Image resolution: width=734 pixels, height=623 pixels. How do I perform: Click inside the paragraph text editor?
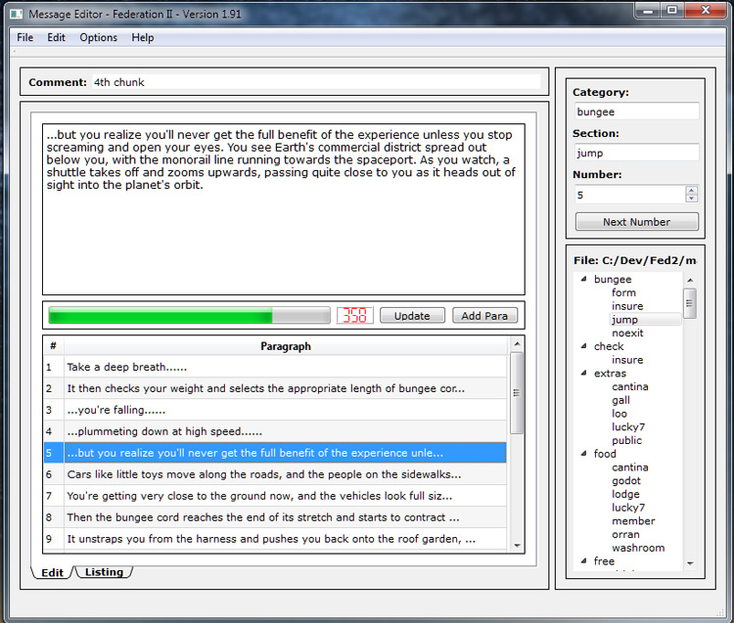(283, 209)
